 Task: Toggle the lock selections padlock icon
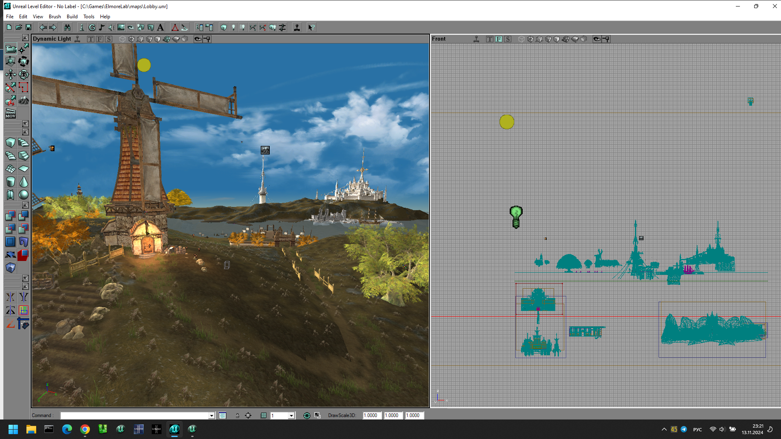tap(237, 415)
